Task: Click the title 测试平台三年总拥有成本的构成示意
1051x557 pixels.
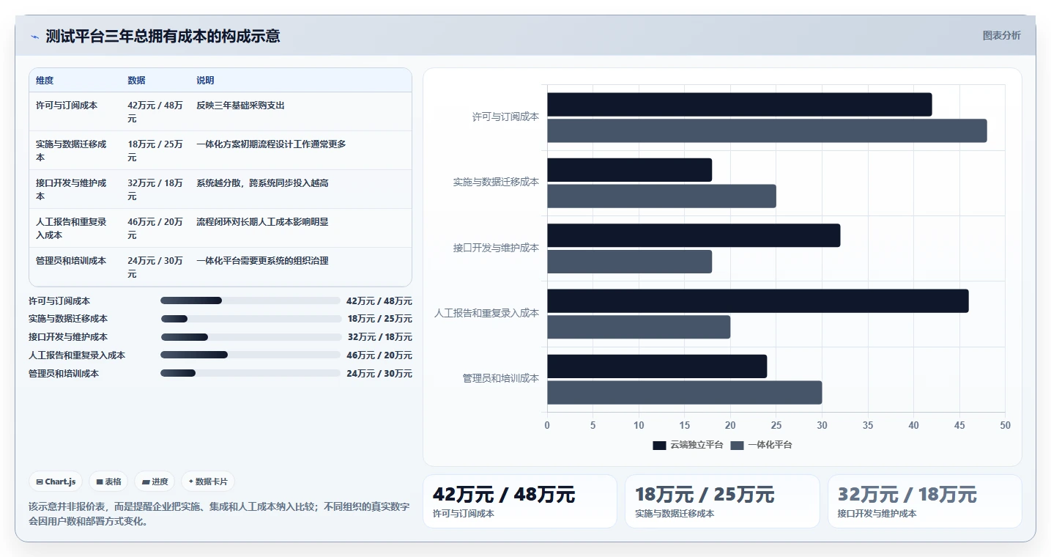Action: 163,36
